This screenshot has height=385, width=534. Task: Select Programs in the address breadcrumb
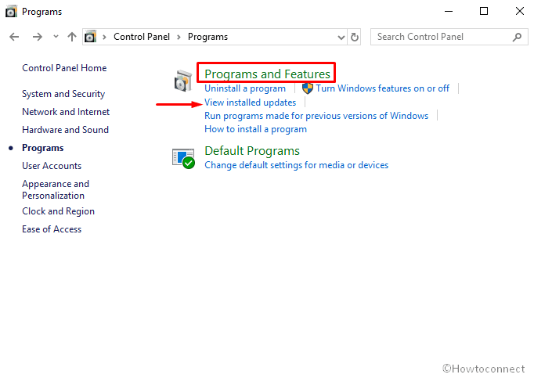pos(207,37)
